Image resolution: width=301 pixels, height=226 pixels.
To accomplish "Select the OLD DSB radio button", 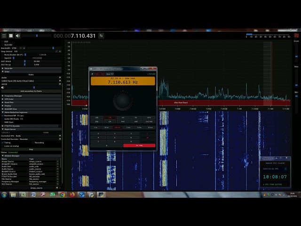I will coord(2,45).
